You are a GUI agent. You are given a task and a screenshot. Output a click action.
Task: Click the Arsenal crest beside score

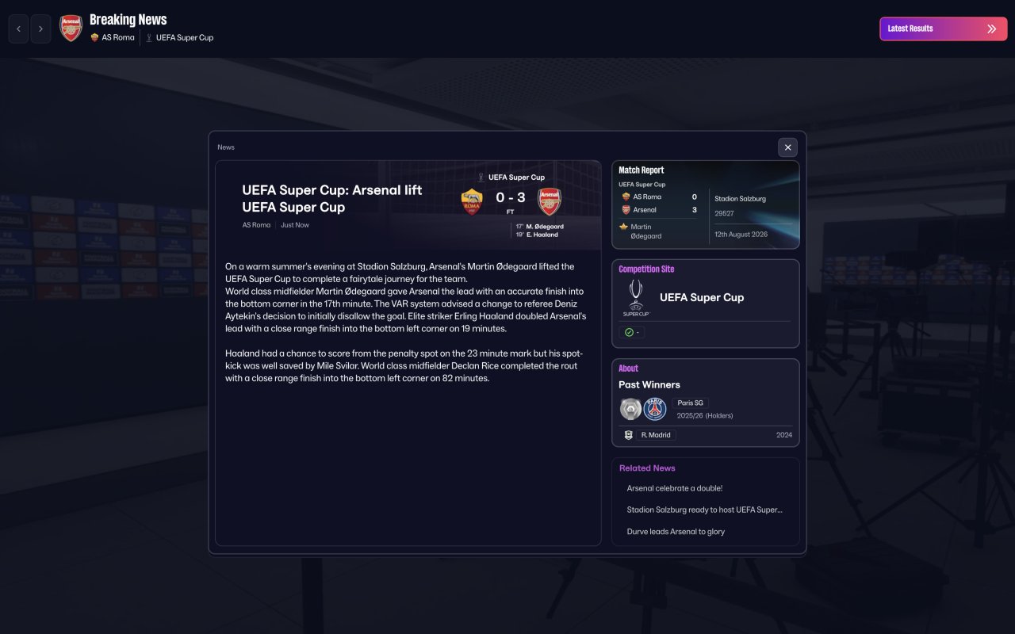click(550, 201)
